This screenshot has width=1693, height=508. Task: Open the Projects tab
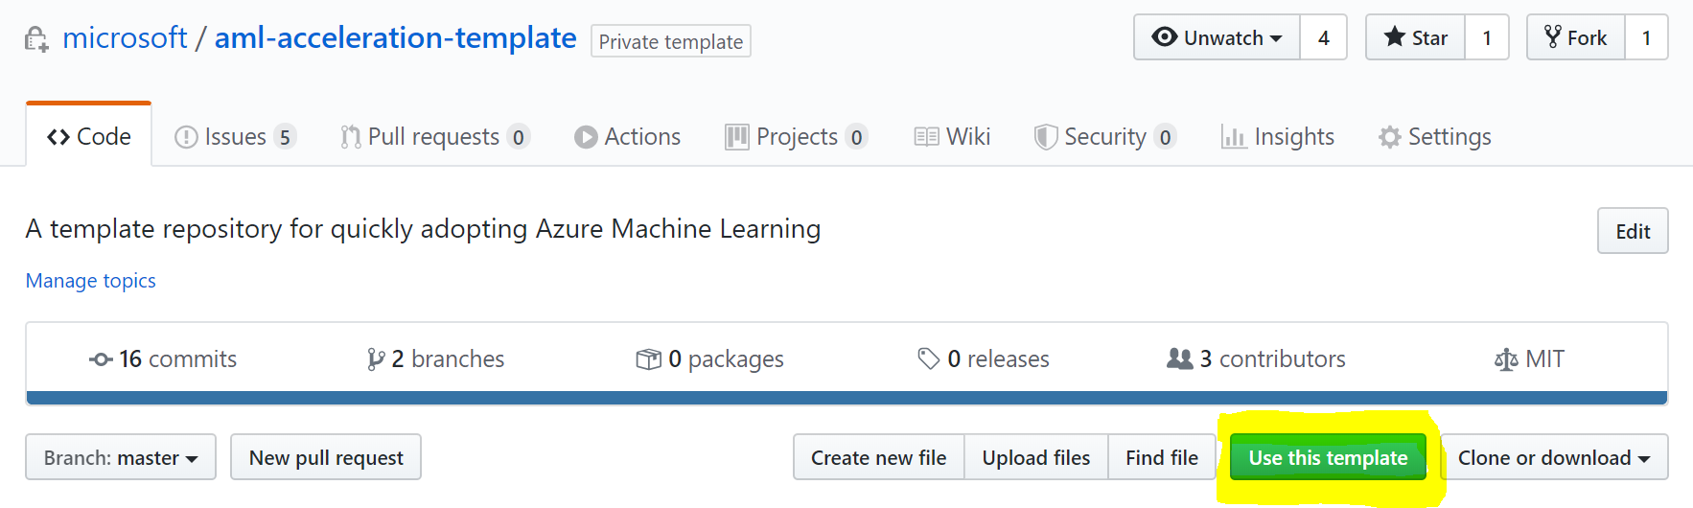(x=797, y=136)
